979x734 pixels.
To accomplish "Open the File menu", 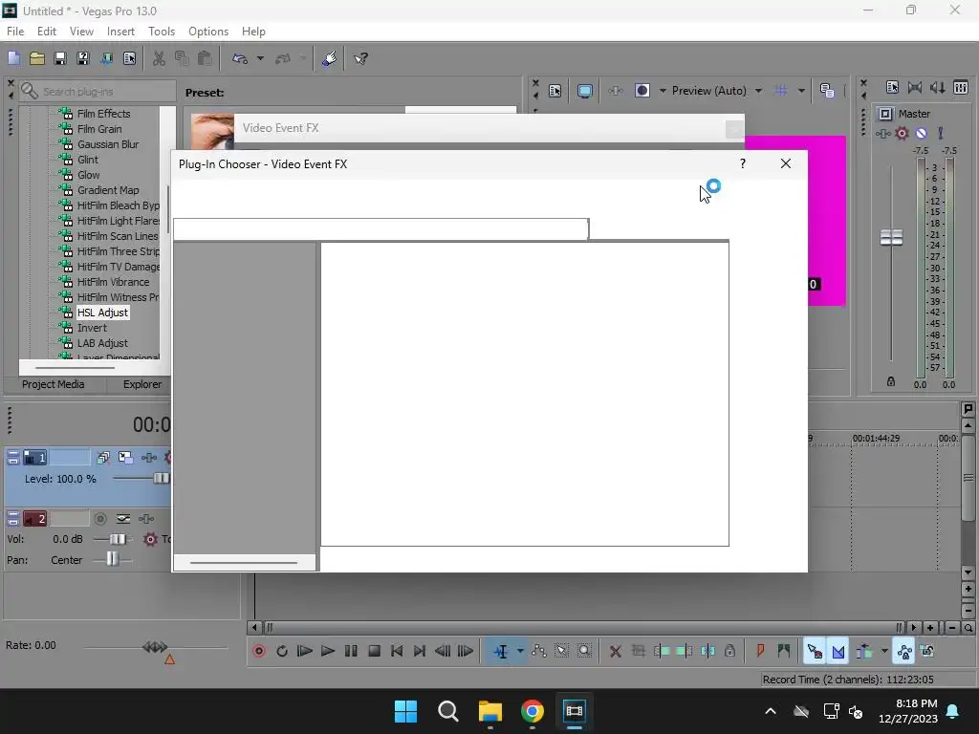I will (x=15, y=32).
